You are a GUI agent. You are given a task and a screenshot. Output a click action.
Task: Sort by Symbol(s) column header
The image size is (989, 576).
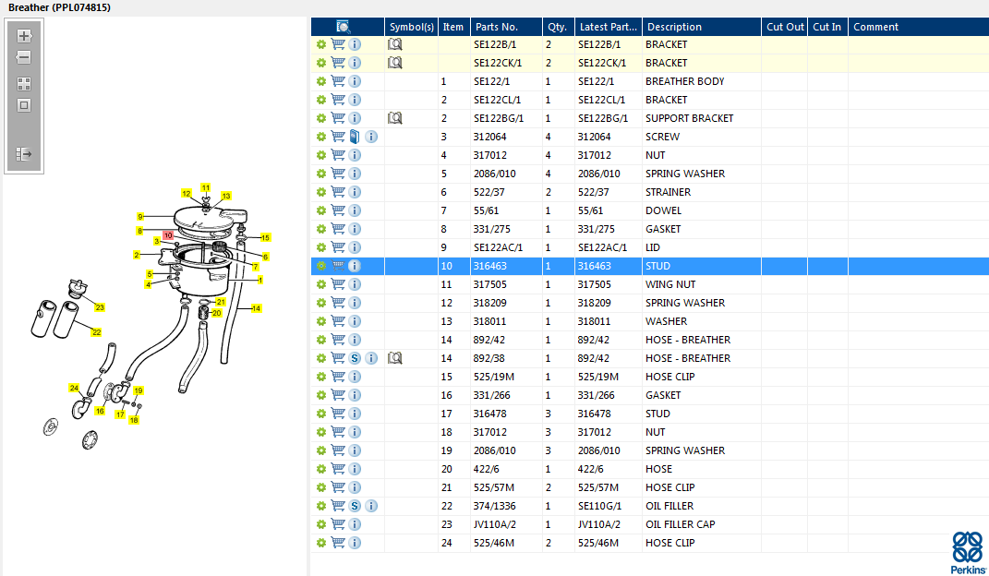tap(411, 27)
